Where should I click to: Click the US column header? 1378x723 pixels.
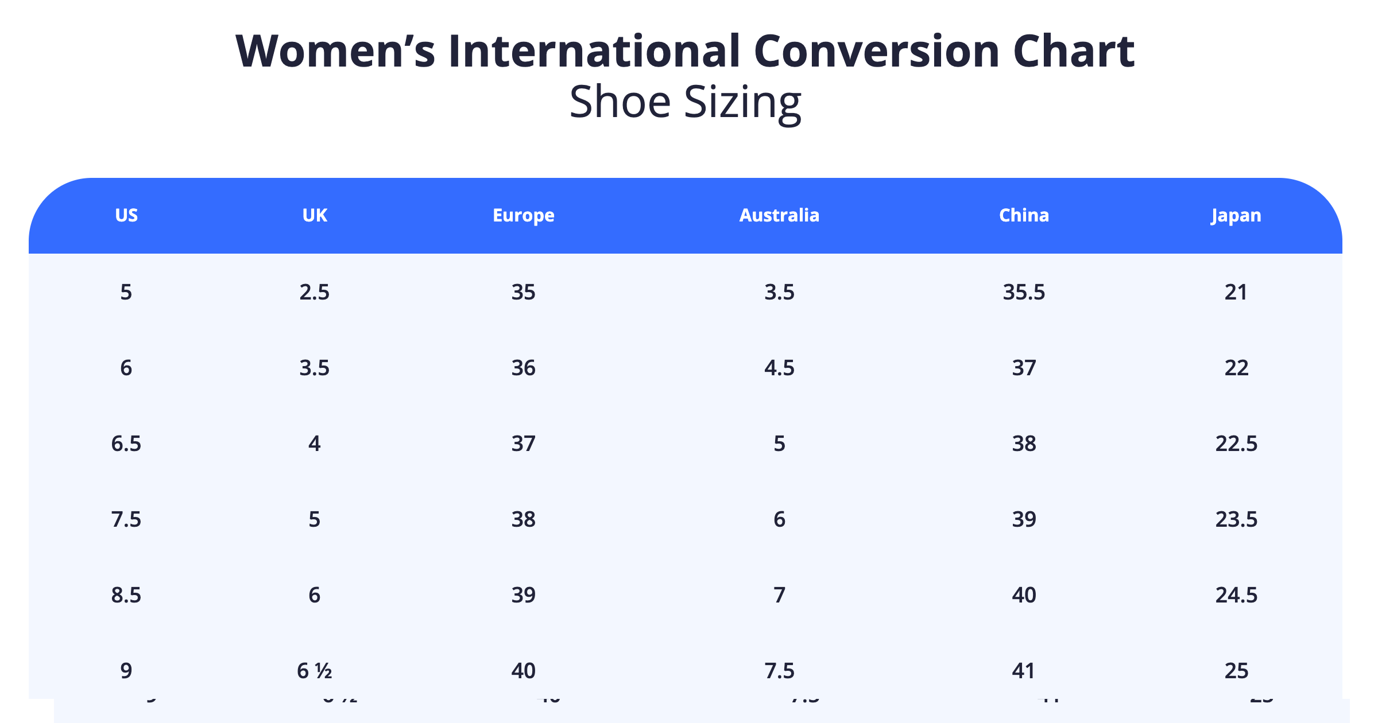click(x=126, y=215)
